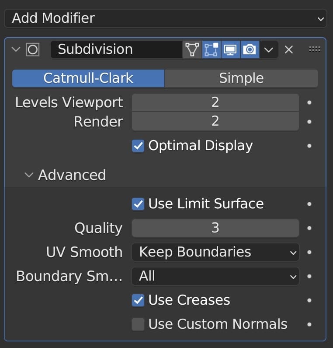Uncheck Use Limit Surface
The image size is (333, 348).
(x=138, y=204)
